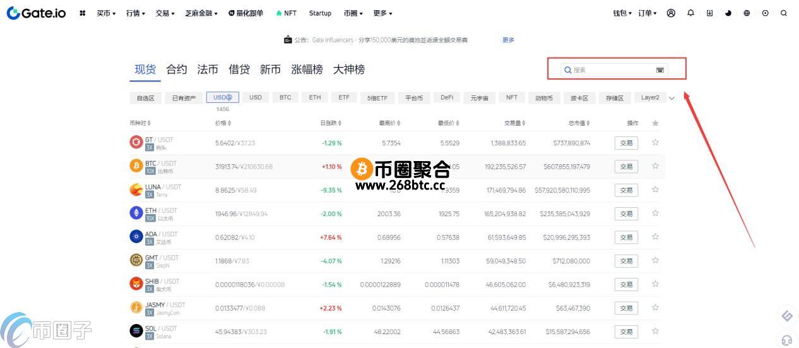Open the customer support headset icon
799x348 pixels.
point(786,340)
